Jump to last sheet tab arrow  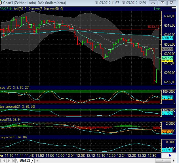pos(13,161)
